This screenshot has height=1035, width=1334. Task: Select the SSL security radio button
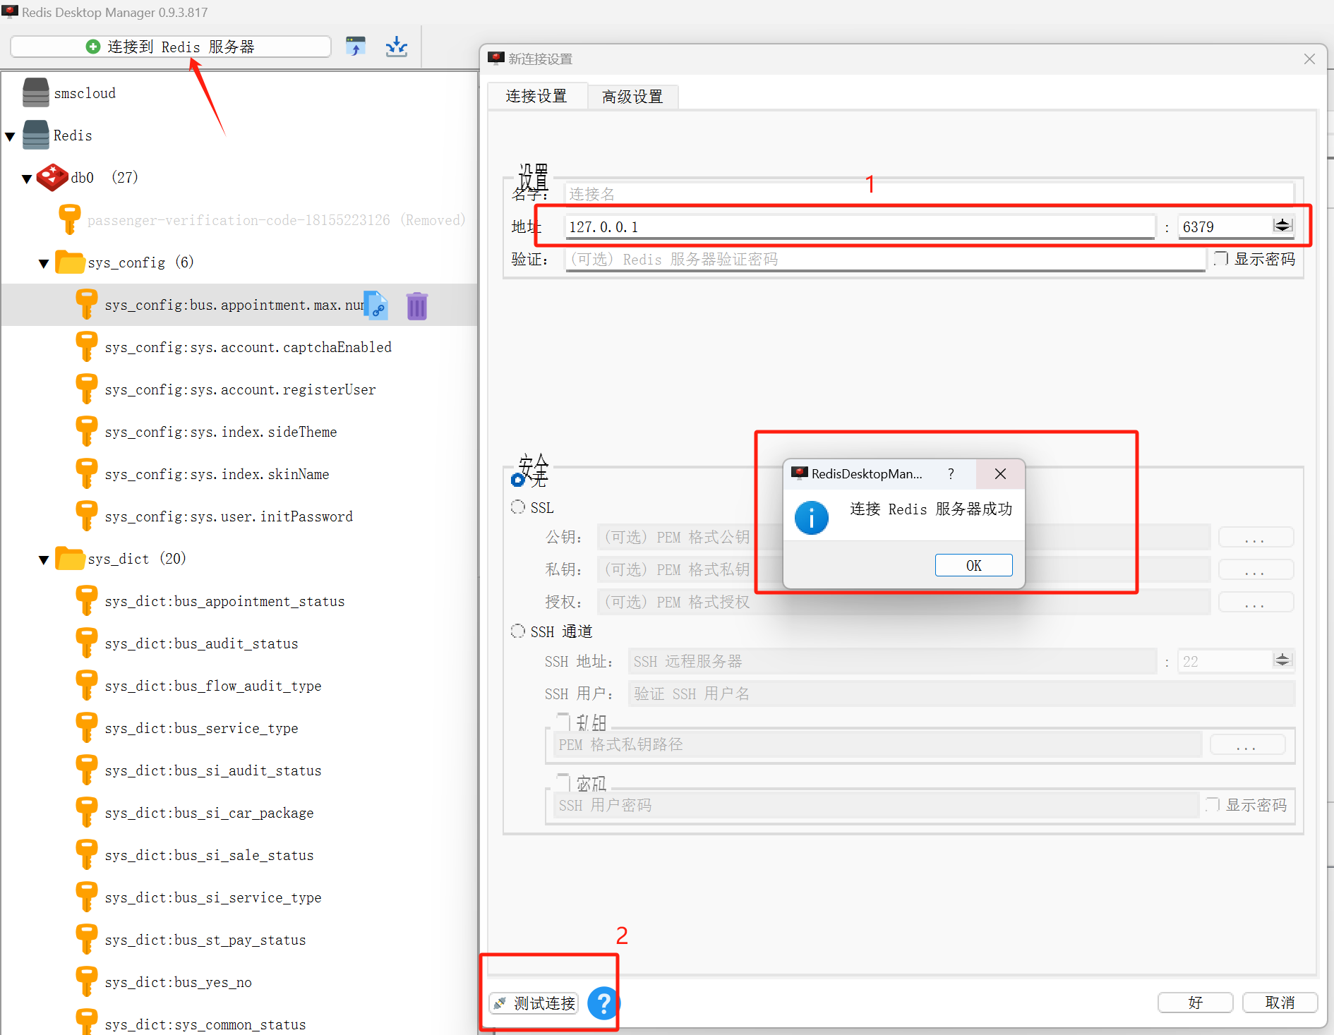518,507
